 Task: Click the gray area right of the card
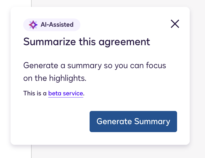pos(197,79)
